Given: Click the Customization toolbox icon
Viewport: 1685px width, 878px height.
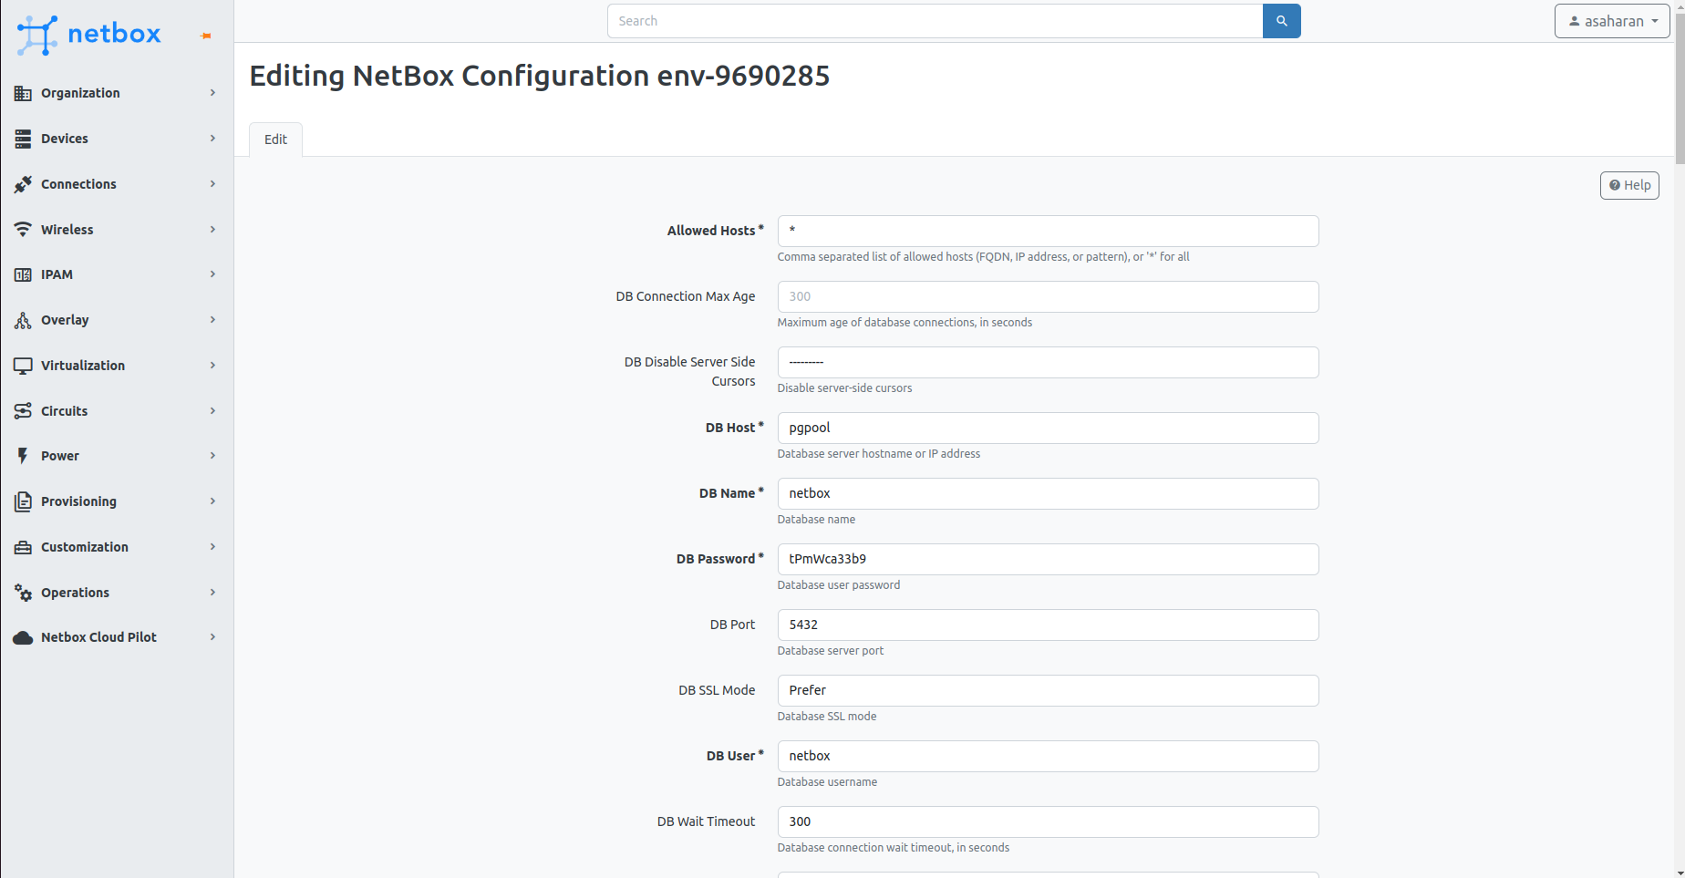Looking at the screenshot, I should coord(23,547).
